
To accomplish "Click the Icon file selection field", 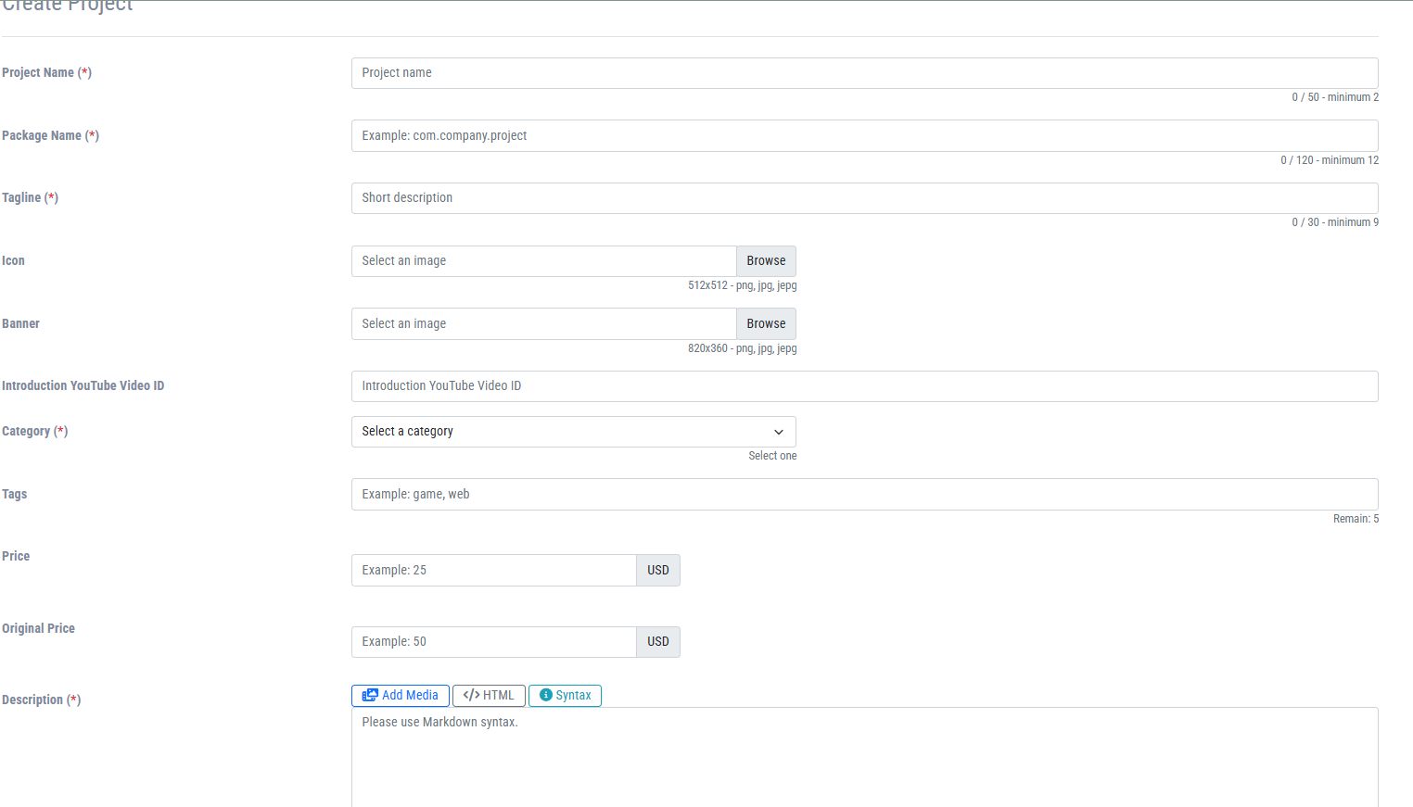I will pos(543,261).
